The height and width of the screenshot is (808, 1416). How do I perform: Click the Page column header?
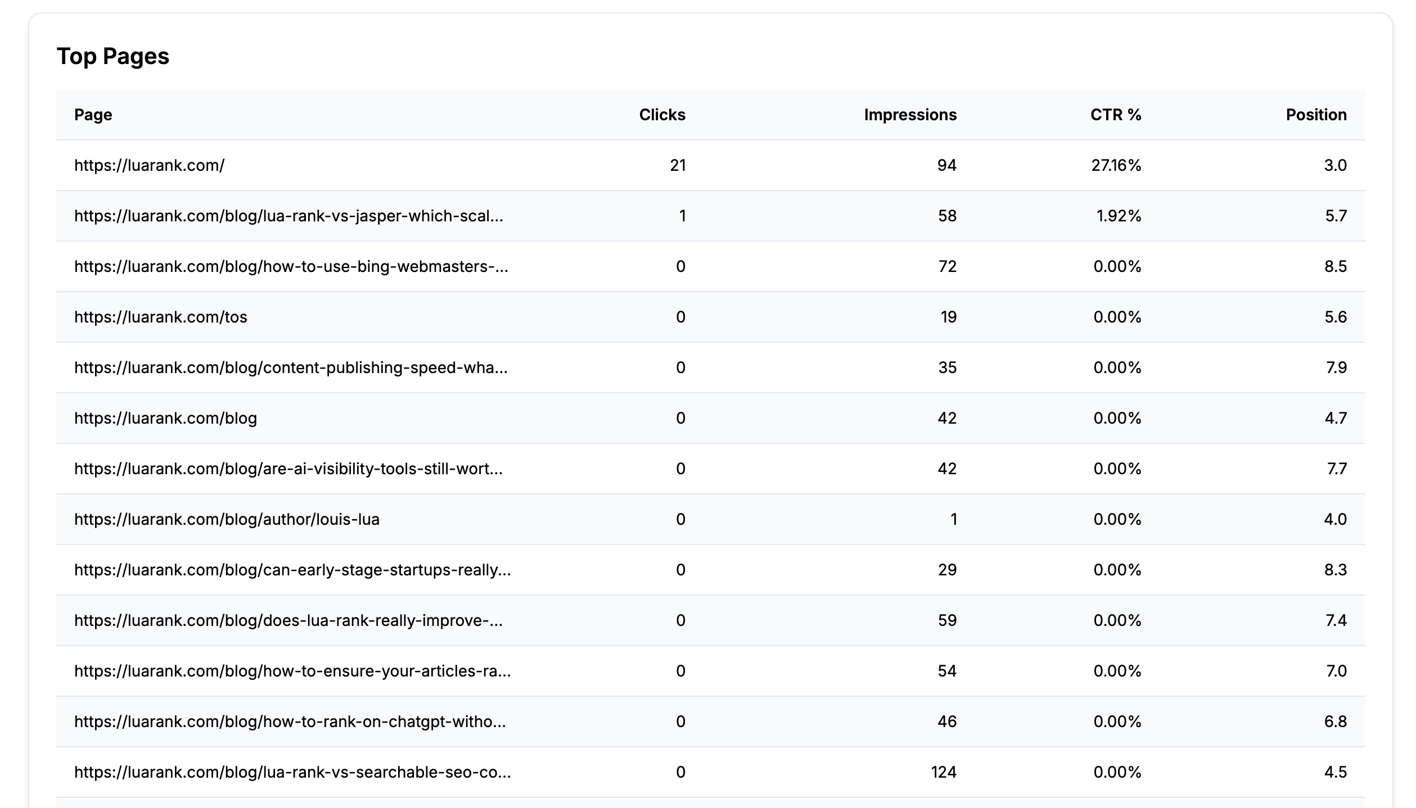[93, 115]
